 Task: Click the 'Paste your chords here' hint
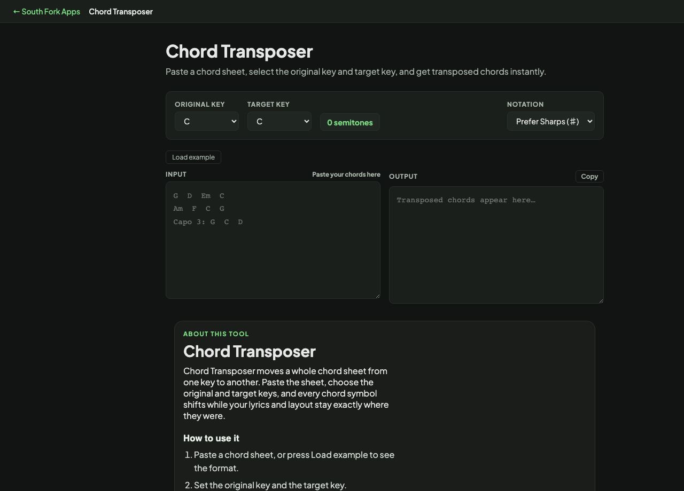pyautogui.click(x=346, y=175)
